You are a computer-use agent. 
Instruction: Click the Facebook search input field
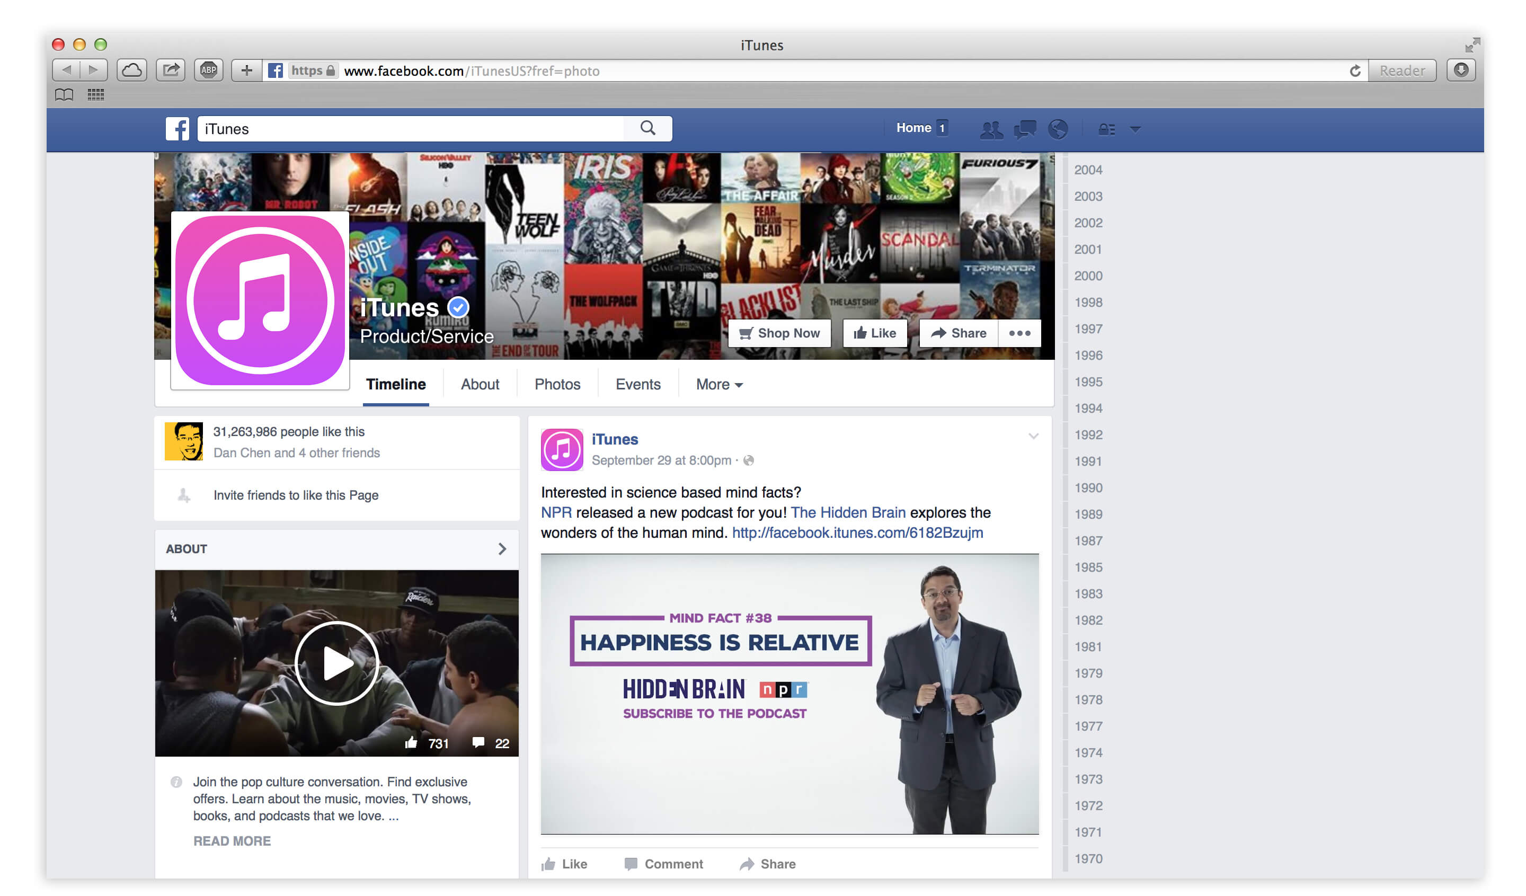[x=411, y=128]
